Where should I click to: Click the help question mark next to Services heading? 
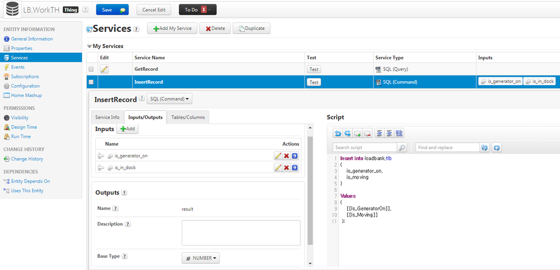click(x=136, y=29)
